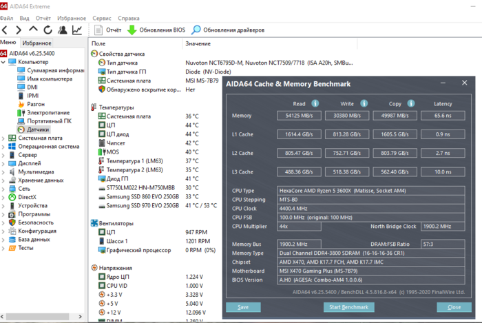Click the Устройства tree icon
The width and height of the screenshot is (482, 323).
point(12,206)
